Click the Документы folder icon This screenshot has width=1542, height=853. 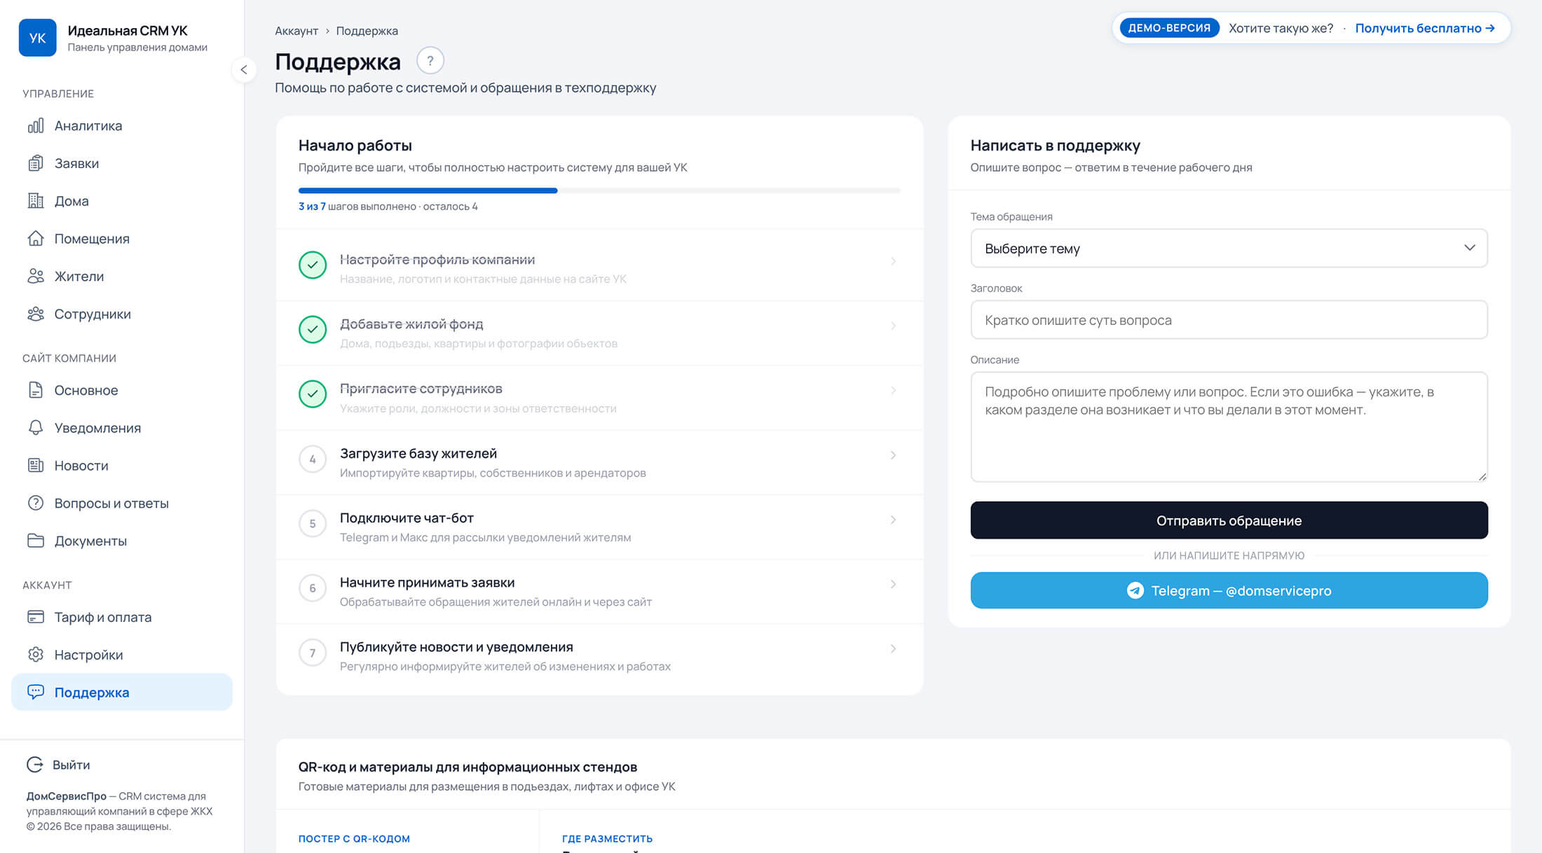pyautogui.click(x=36, y=541)
